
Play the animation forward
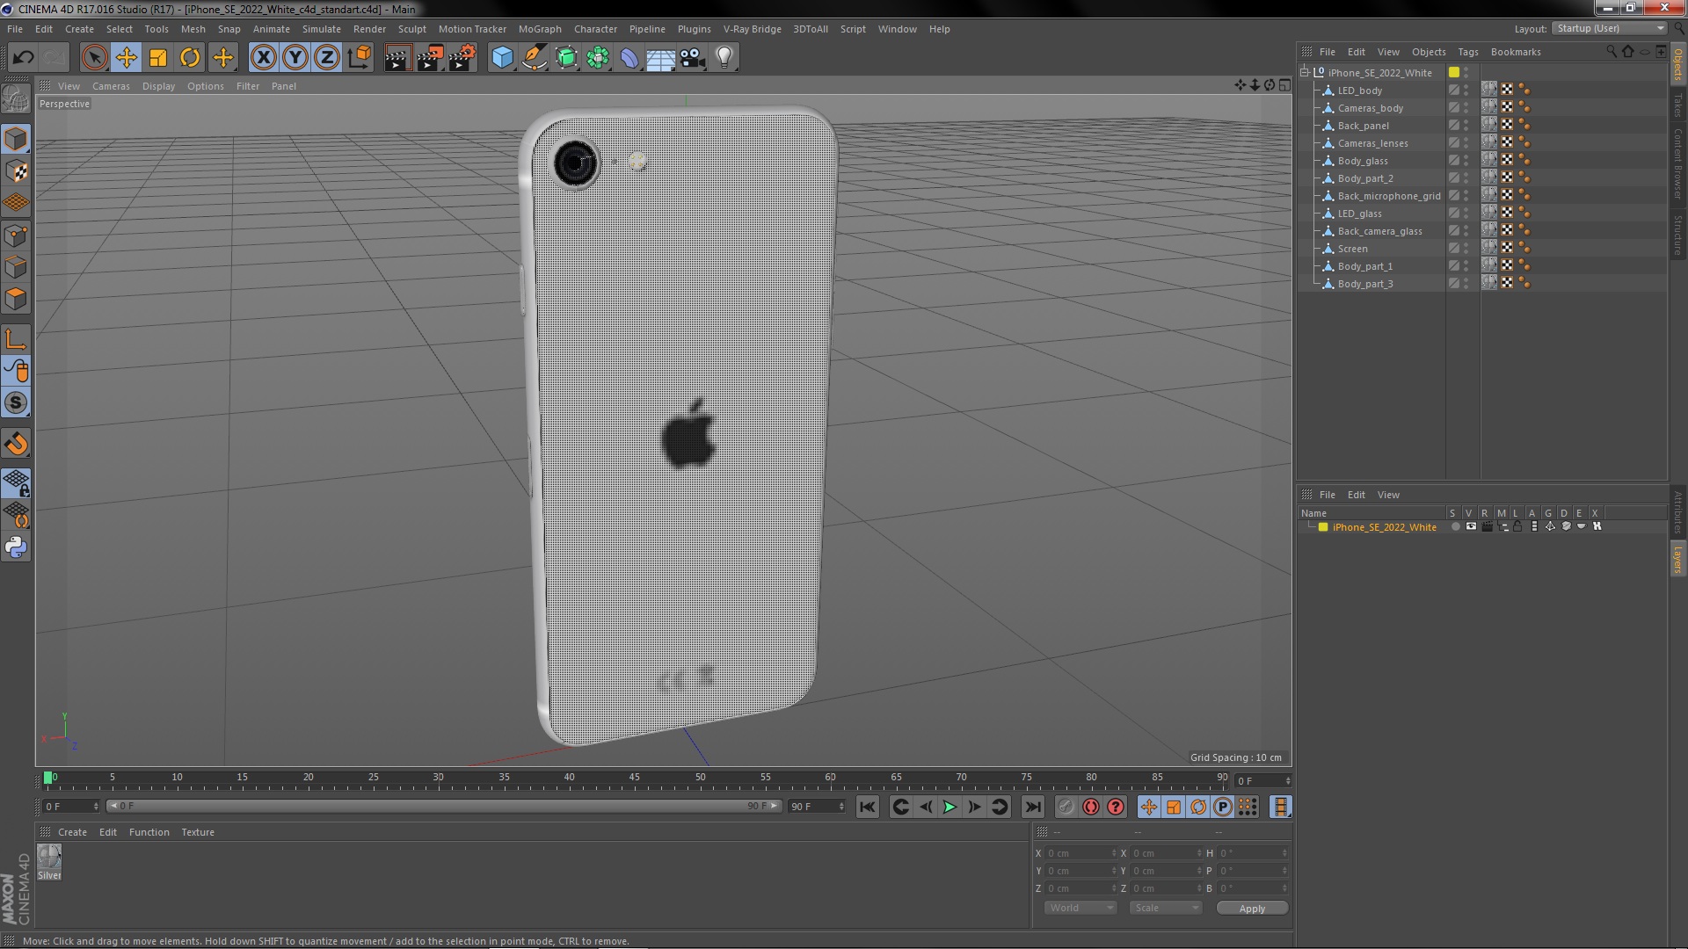tap(949, 807)
